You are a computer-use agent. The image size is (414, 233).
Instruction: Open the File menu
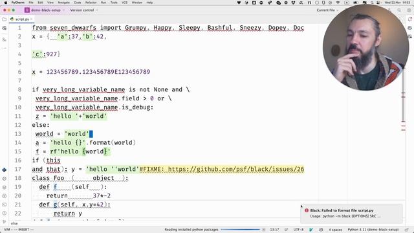31,3
